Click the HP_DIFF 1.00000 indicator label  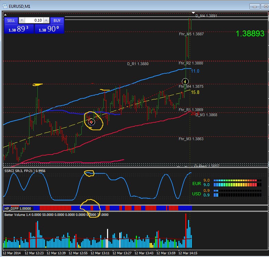click(x=18, y=208)
